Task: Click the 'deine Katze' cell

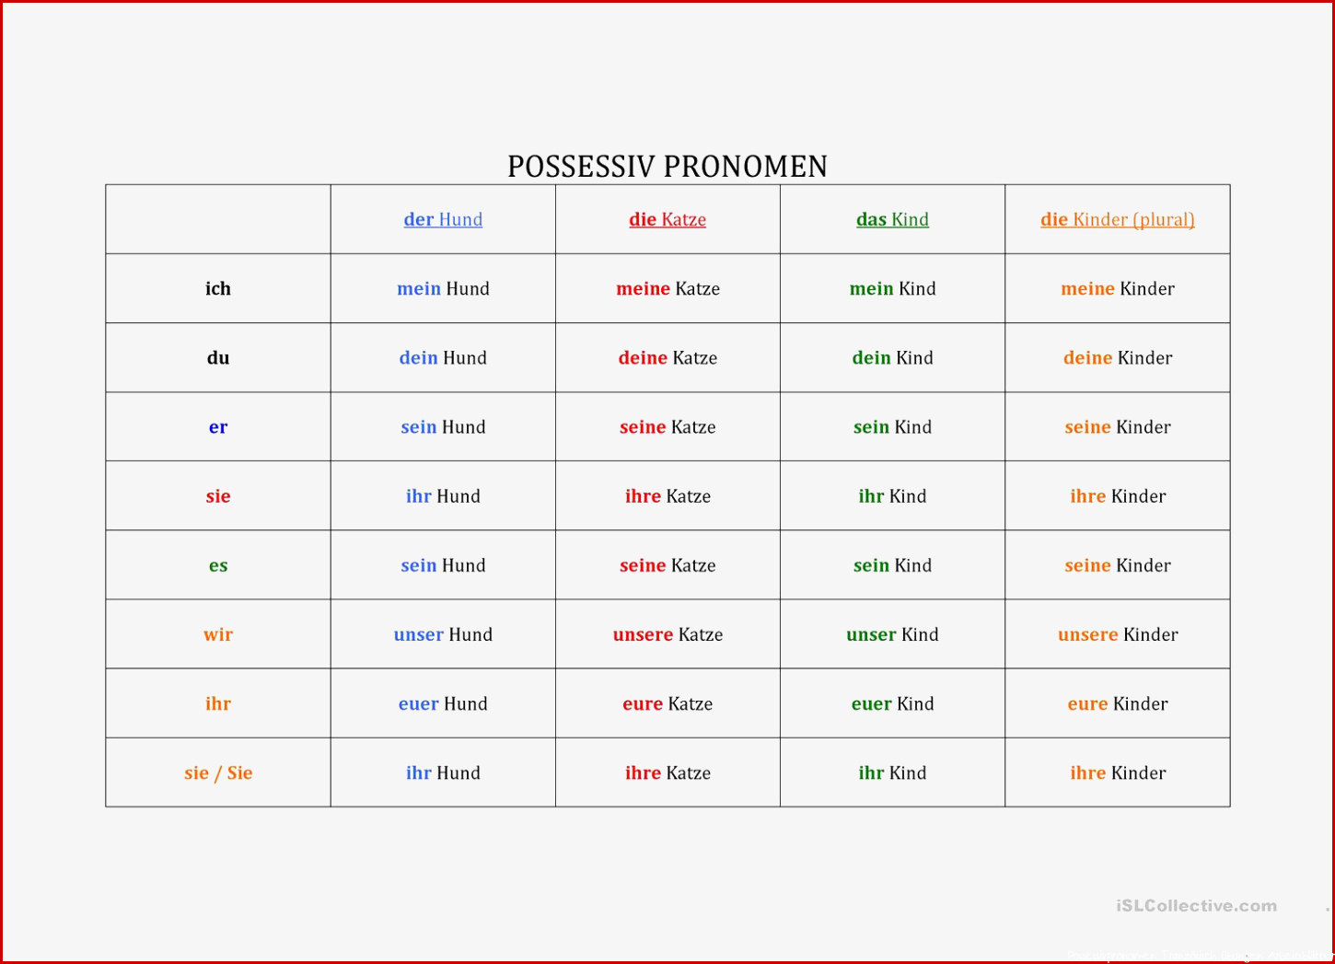Action: pos(667,357)
